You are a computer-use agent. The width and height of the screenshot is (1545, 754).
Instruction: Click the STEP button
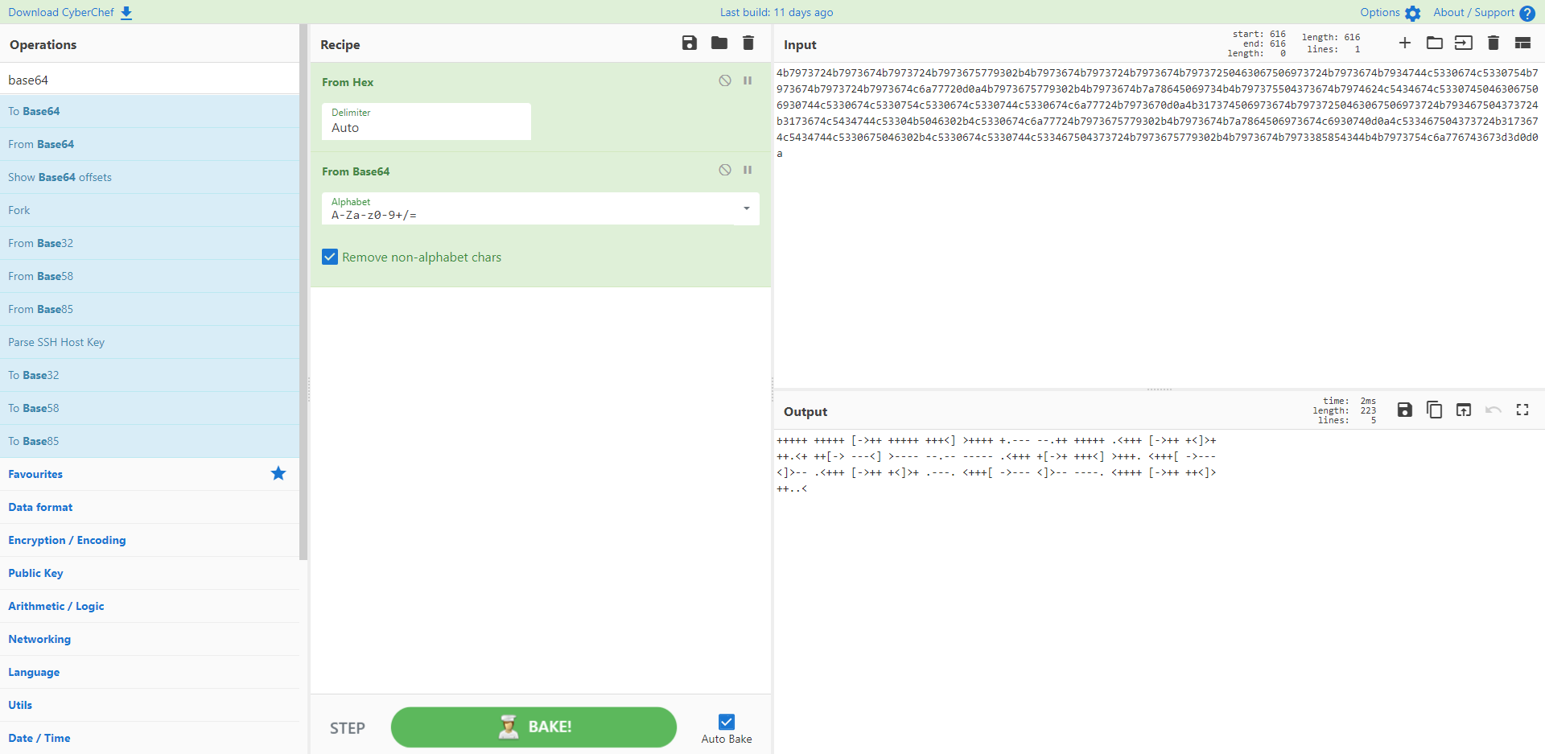tap(348, 727)
